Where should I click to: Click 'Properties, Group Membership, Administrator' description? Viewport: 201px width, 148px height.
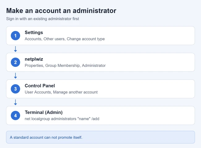coord(65,65)
